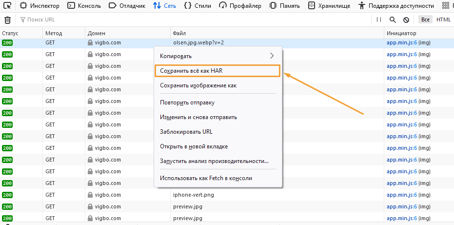Choose Изменить и снова отправить
Screen dimensions: 454x225
[218, 117]
